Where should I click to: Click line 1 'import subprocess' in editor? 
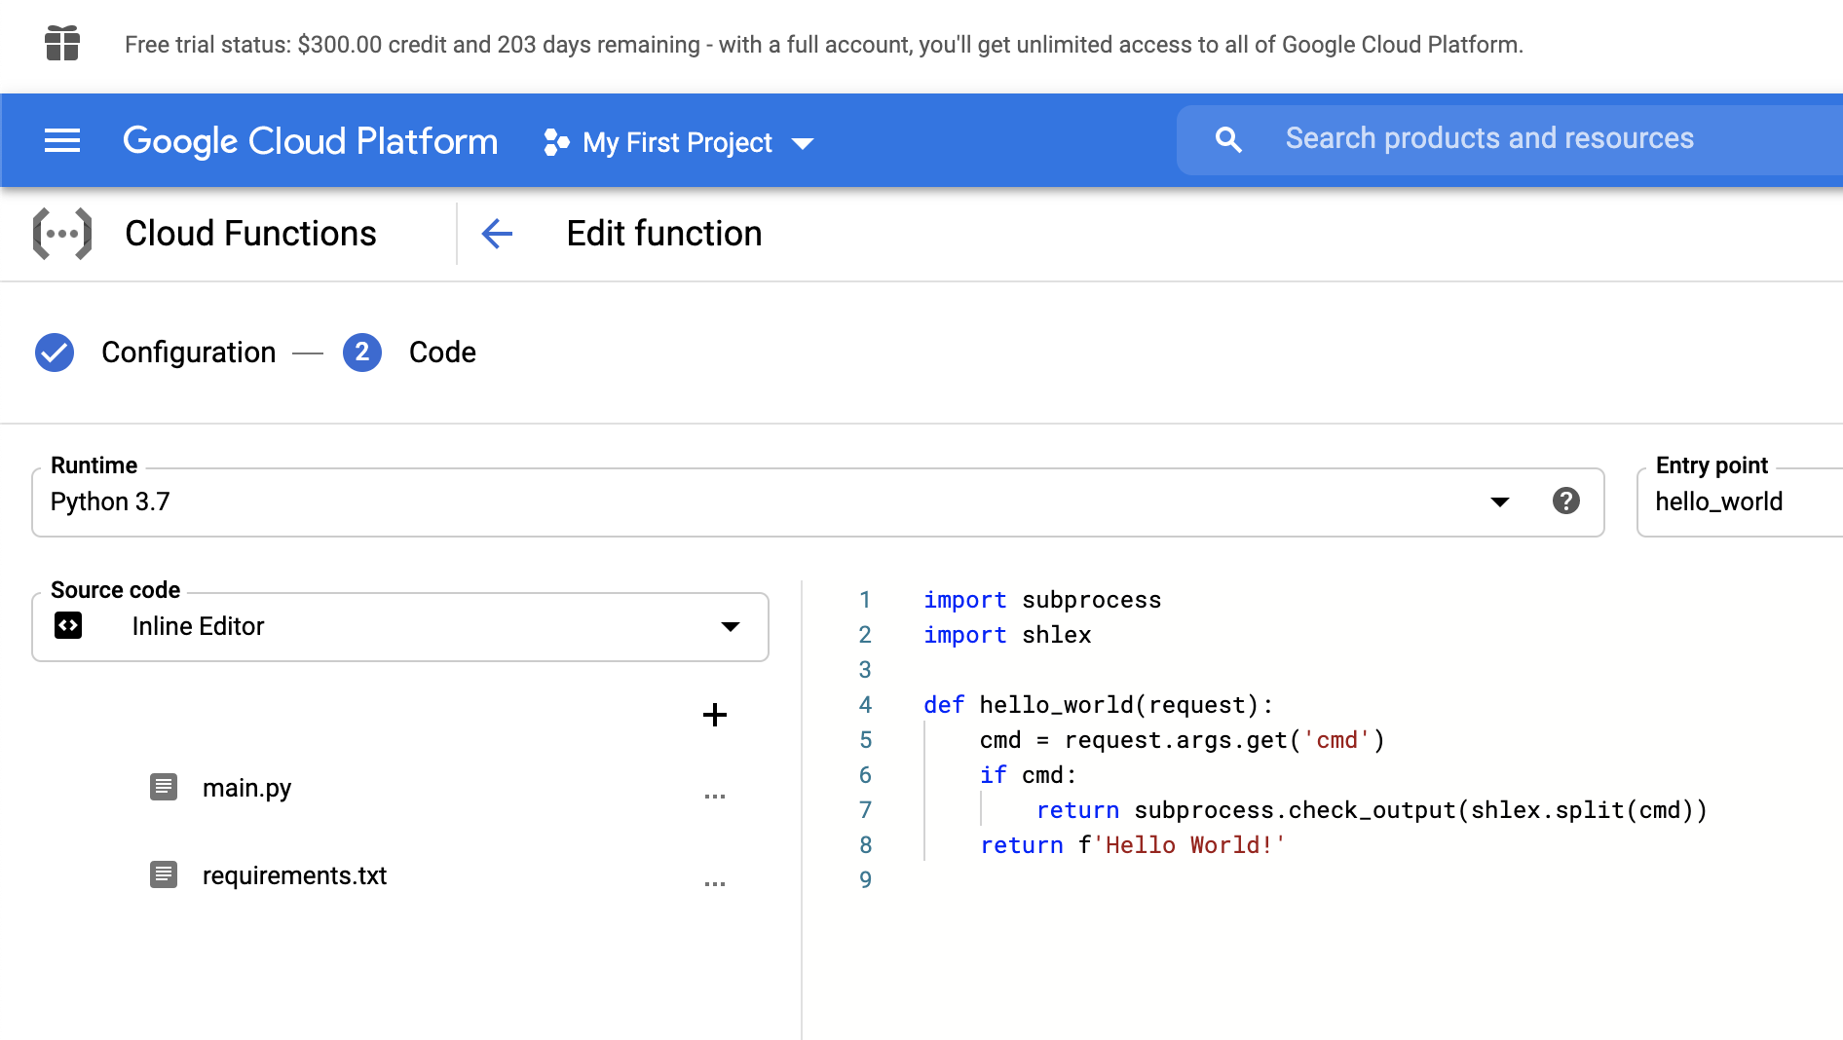point(1042,600)
